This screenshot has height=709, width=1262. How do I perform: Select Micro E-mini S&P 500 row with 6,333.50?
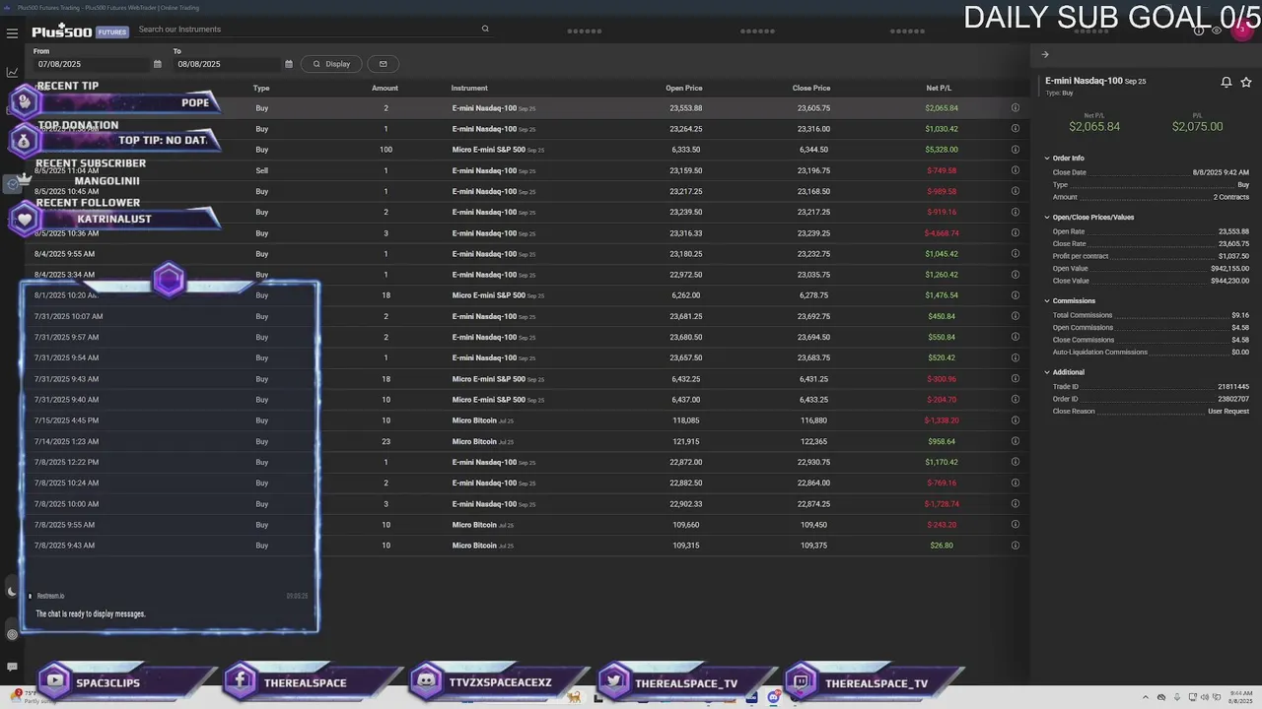[x=527, y=150]
